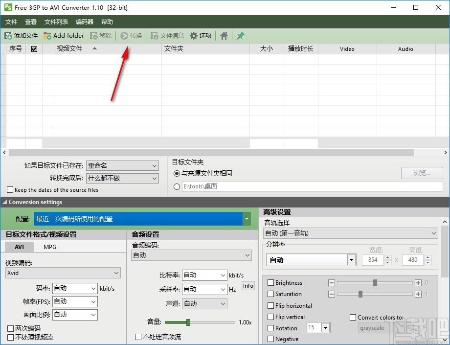Click the plus icon next to the Saturation slider

pyautogui.click(x=418, y=294)
